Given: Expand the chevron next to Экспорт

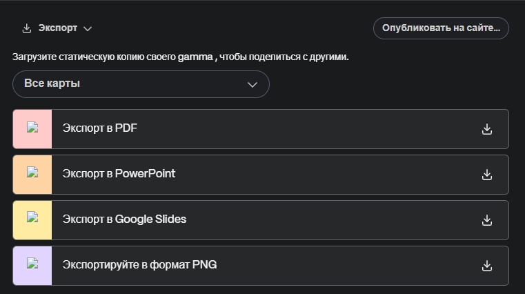Looking at the screenshot, I should 88,28.
